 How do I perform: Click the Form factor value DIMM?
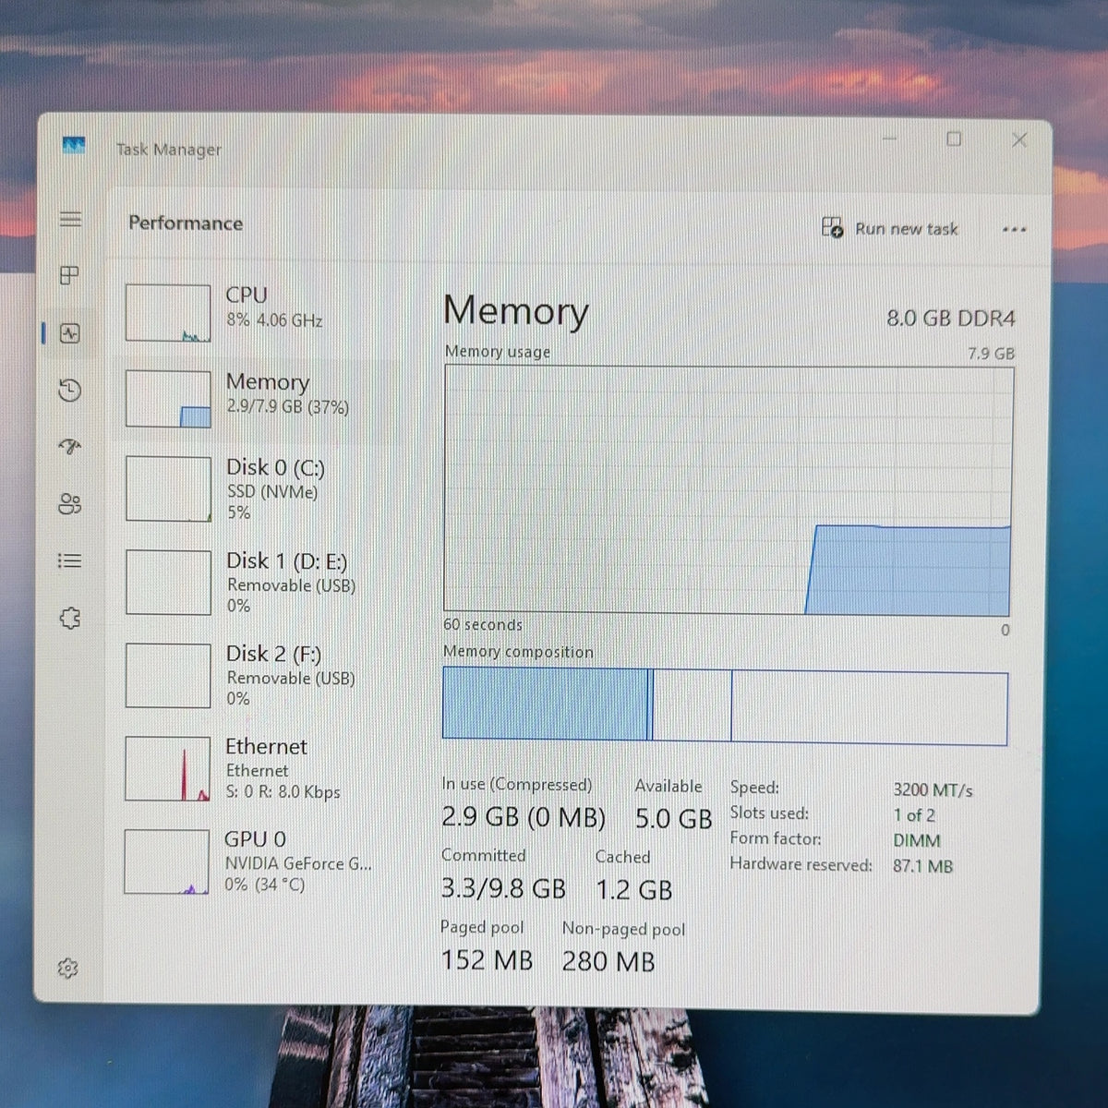pyautogui.click(x=917, y=841)
